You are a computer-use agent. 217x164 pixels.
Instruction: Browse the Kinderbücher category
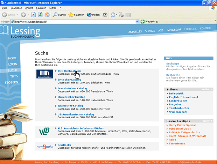coord(178,101)
